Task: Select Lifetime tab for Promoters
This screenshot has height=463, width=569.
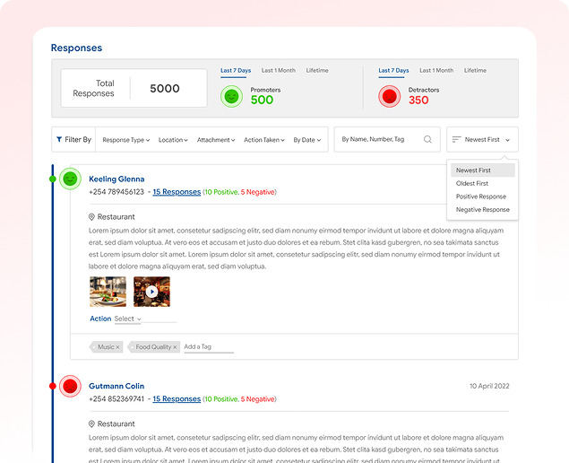Action: [x=317, y=71]
